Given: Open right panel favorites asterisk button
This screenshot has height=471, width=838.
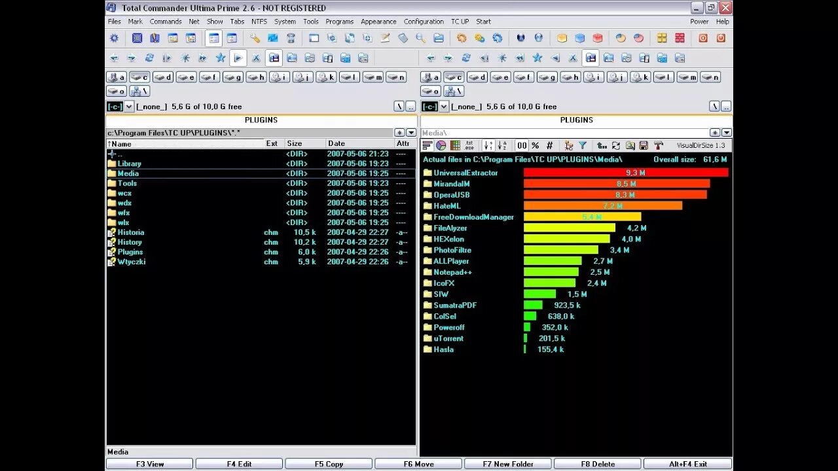Looking at the screenshot, I should pos(715,133).
